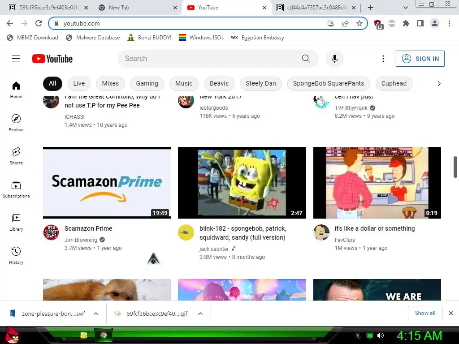Open MEMZ Download bookmark
The image size is (459, 344).
[32, 38]
